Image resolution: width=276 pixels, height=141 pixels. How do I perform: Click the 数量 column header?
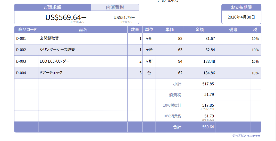point(135,30)
